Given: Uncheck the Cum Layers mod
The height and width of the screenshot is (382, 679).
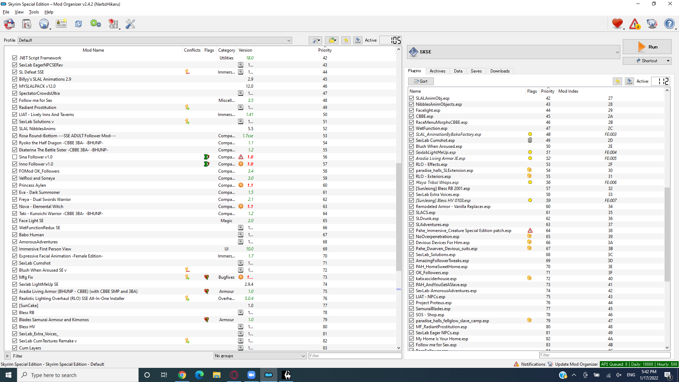Looking at the screenshot, I should 14,348.
